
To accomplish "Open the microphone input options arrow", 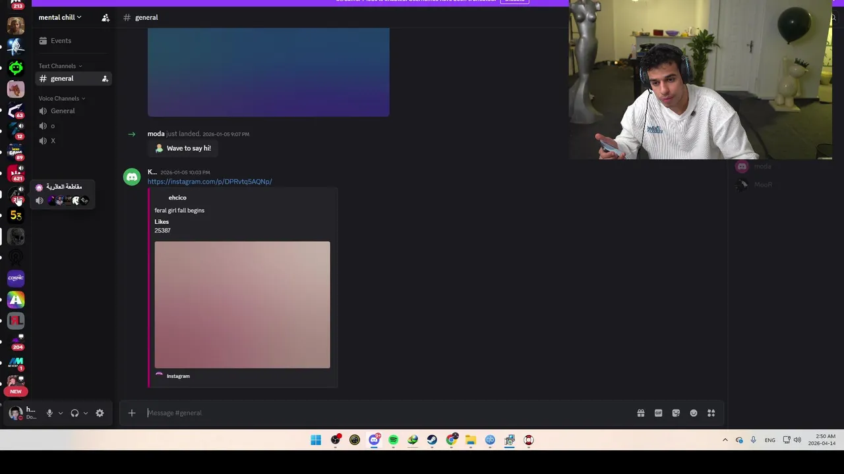I will [x=60, y=413].
